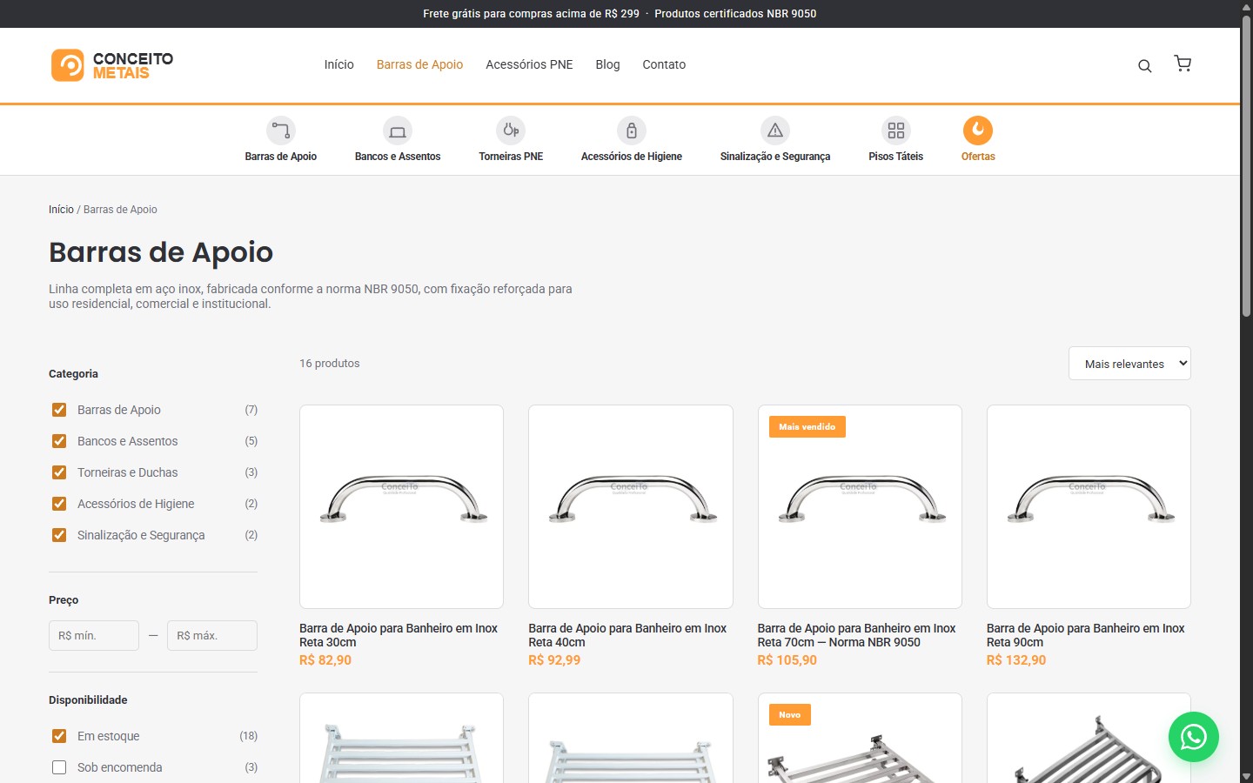Viewport: 1253px width, 783px height.
Task: Select the Bancos e Assentos category icon
Action: click(398, 130)
